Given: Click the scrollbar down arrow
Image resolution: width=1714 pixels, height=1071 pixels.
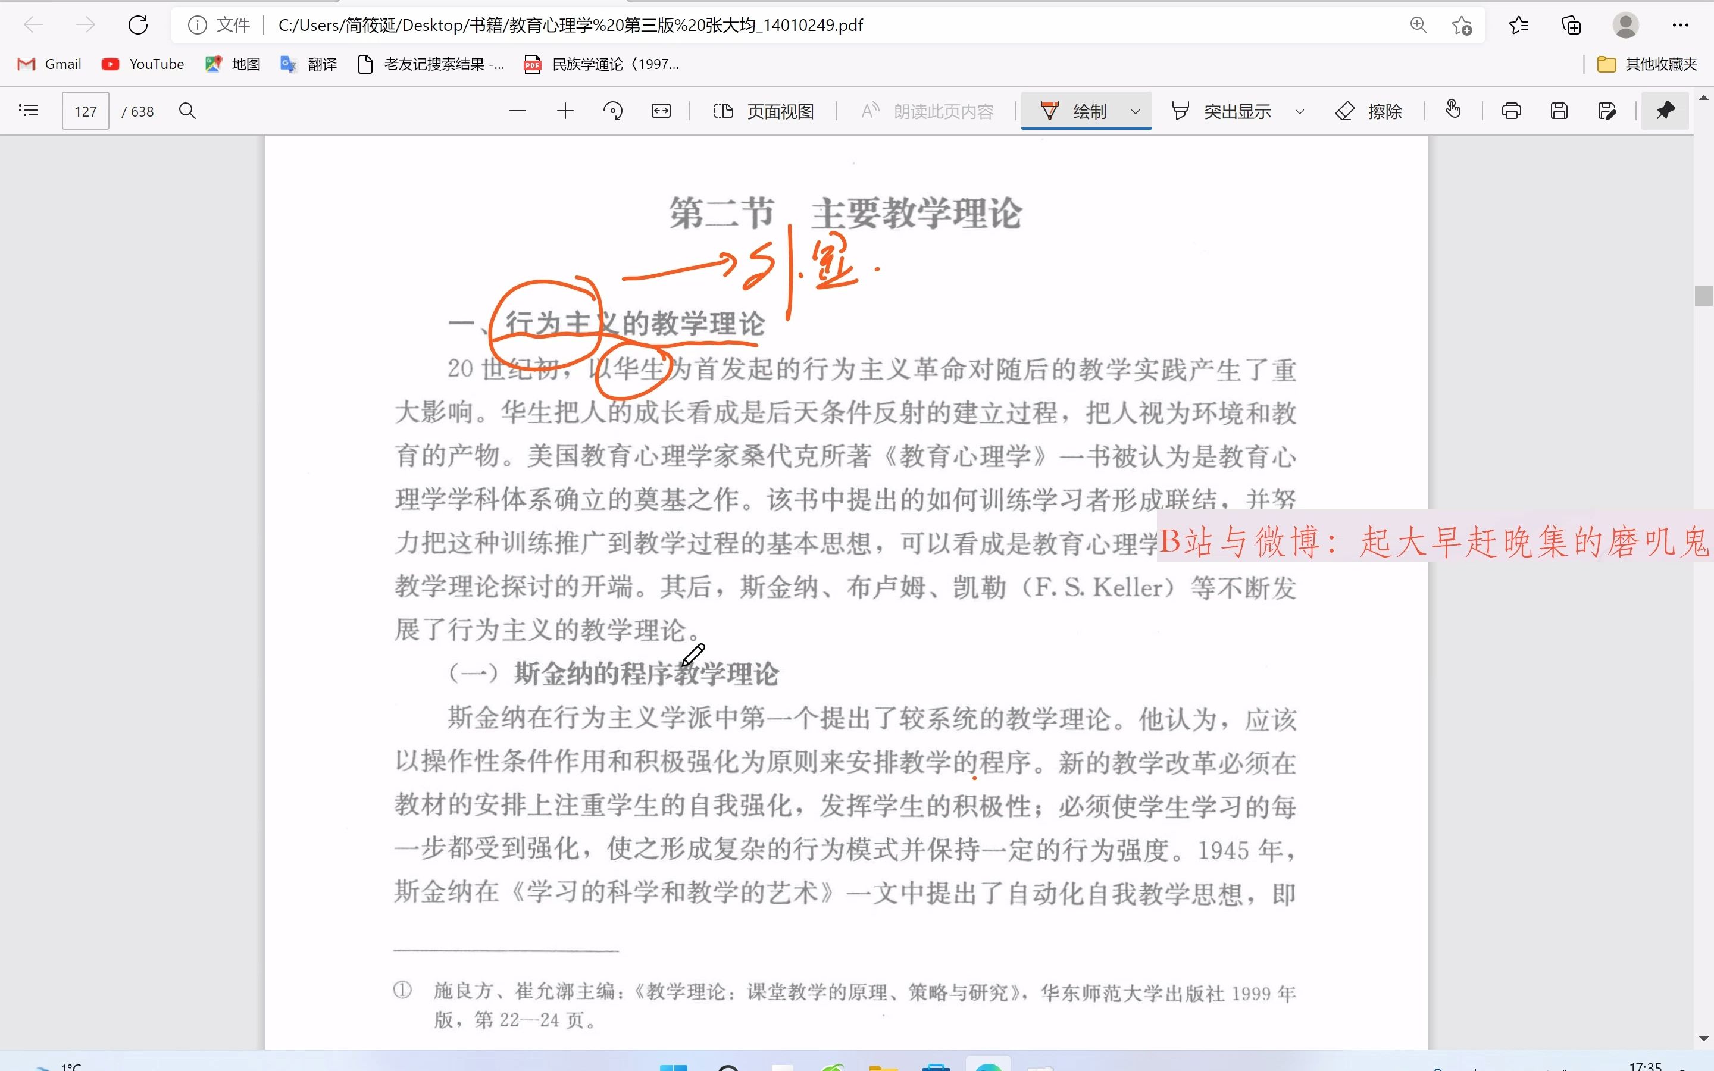Looking at the screenshot, I should (1703, 1039).
